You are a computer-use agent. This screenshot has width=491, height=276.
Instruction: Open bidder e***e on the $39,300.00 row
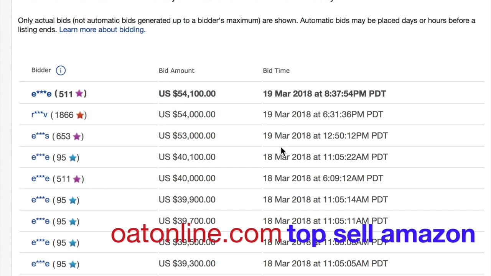(x=40, y=264)
